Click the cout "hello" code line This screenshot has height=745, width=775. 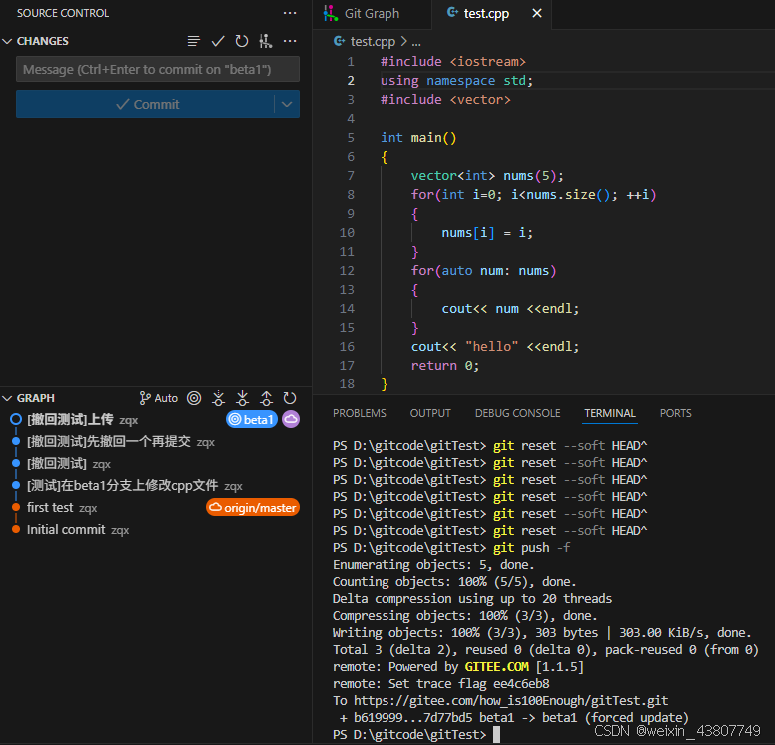(x=495, y=347)
